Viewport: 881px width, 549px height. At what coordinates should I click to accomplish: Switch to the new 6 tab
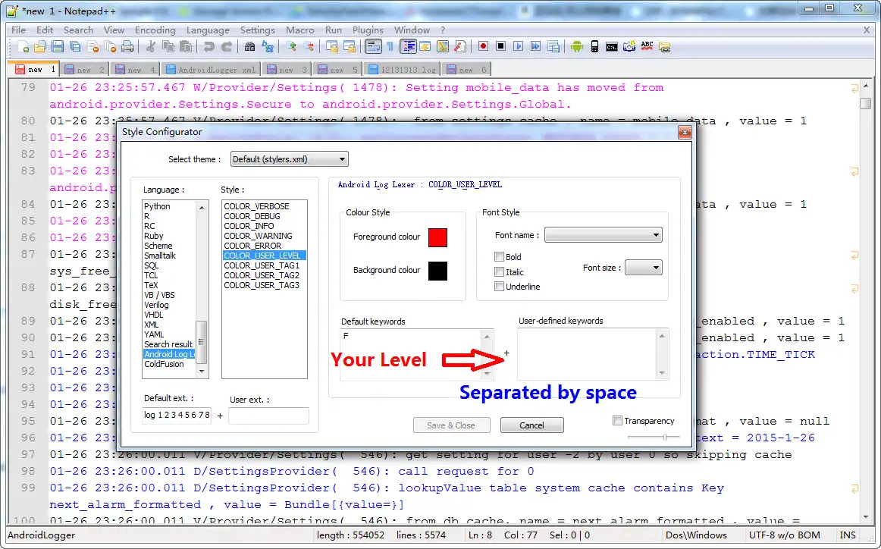467,70
